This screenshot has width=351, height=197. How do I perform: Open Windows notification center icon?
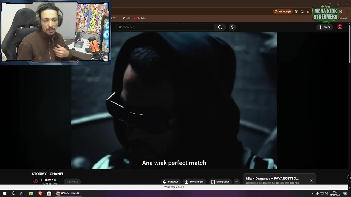(345, 193)
